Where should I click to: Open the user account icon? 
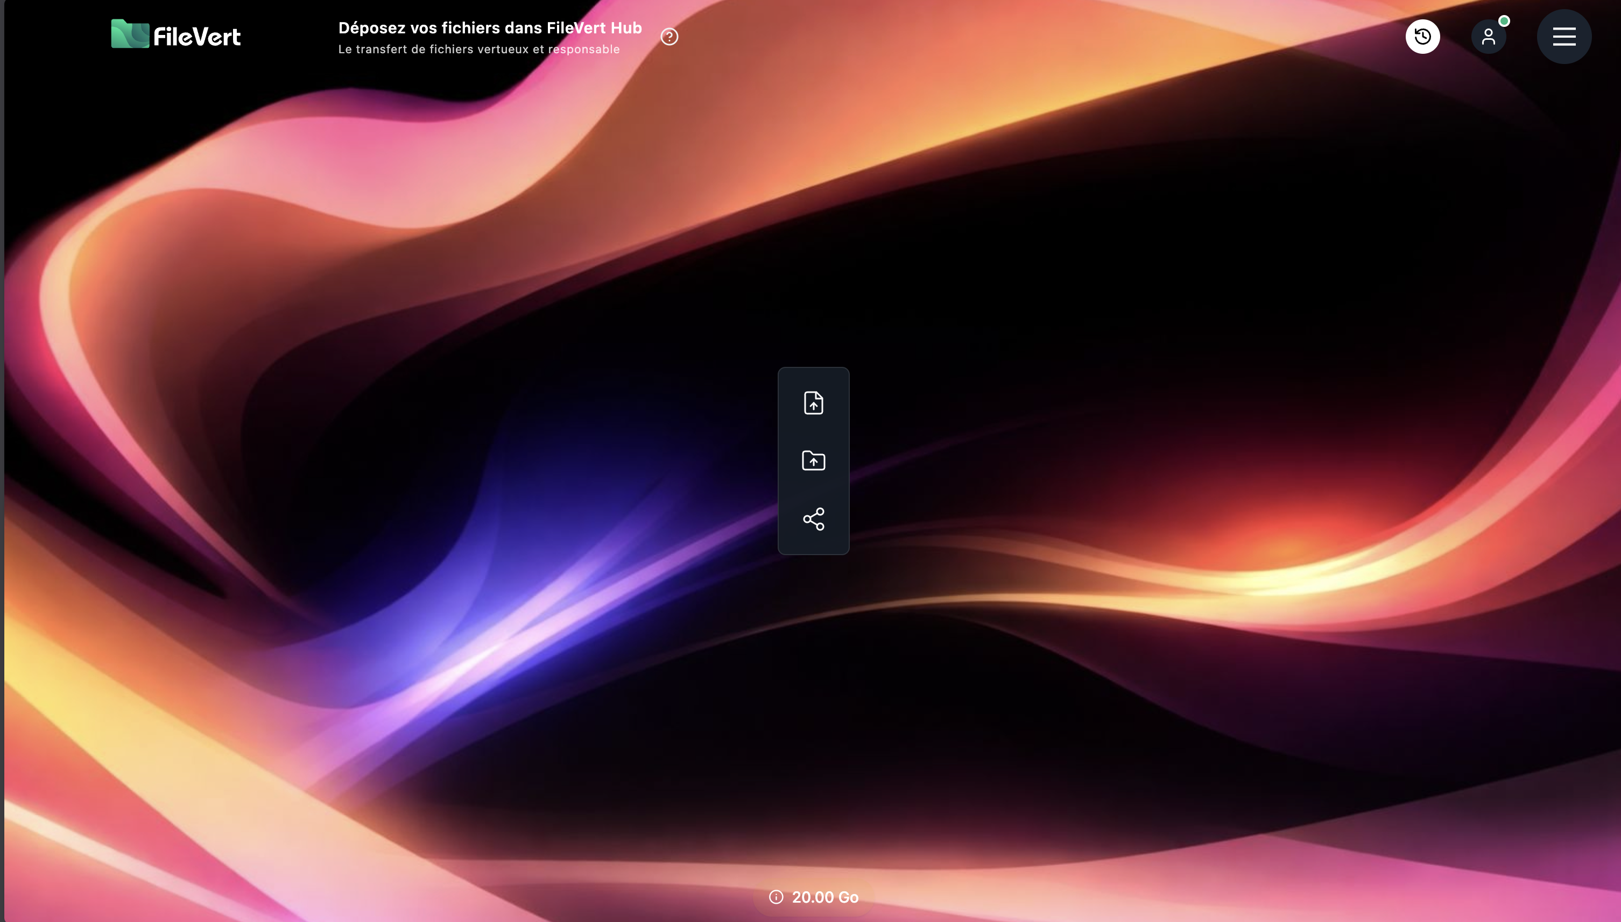(x=1488, y=37)
